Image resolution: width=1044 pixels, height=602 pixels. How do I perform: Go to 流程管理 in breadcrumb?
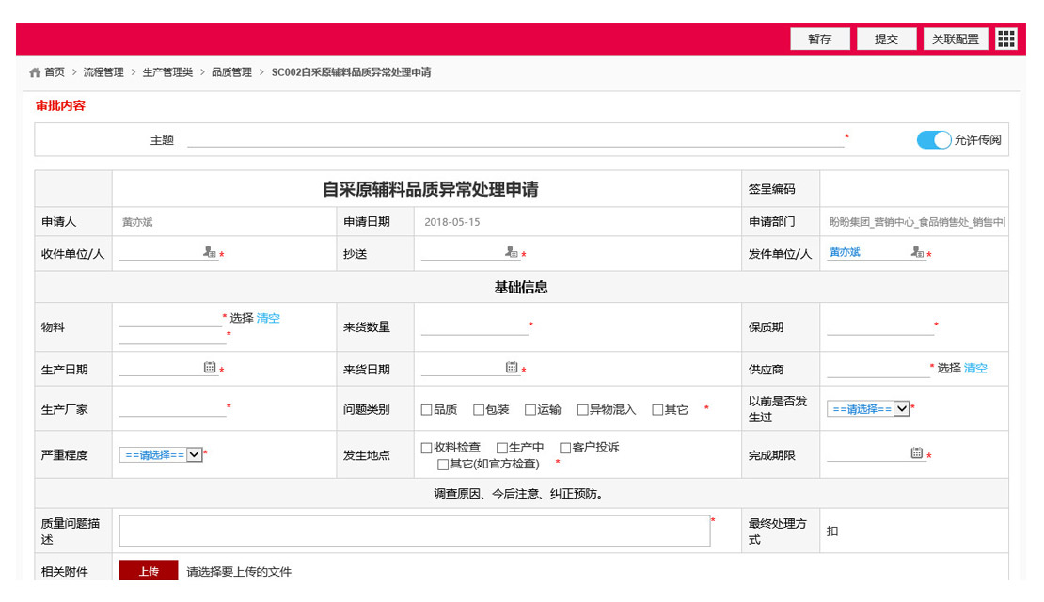point(103,72)
